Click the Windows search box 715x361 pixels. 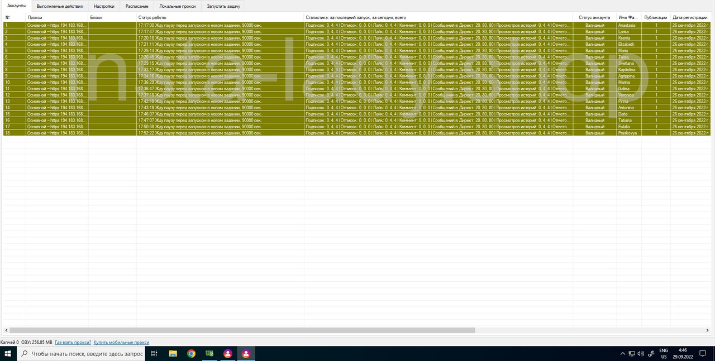81,354
